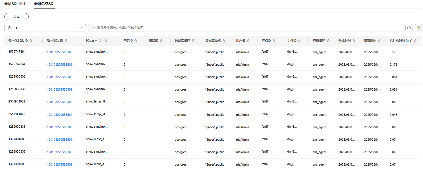Click sort arrows in the SQL文本 column header

coord(106,41)
